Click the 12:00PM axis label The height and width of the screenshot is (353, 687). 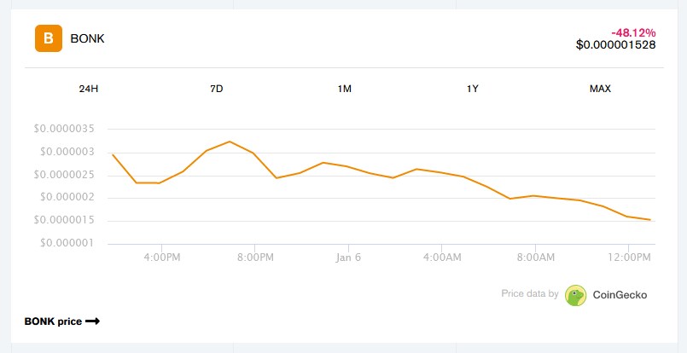pos(629,258)
